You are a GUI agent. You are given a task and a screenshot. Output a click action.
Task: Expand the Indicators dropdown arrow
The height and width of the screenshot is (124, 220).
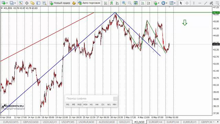(158, 3)
